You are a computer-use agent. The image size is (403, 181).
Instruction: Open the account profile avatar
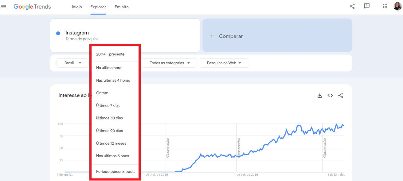tap(397, 6)
